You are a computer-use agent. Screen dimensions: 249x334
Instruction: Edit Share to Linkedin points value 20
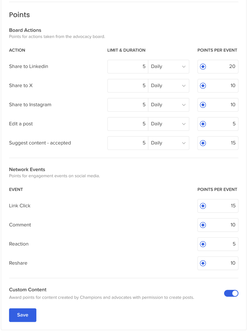coord(218,67)
